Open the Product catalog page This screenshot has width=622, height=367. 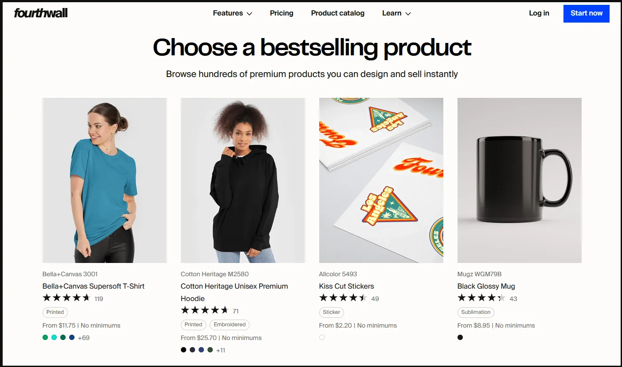point(338,13)
